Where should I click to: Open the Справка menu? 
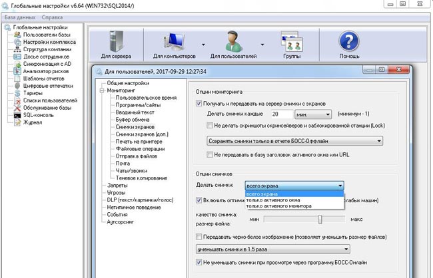52,17
